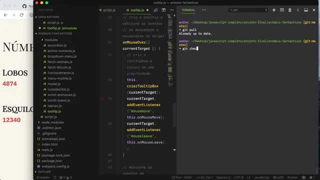Open .gitignore file

click(46, 133)
